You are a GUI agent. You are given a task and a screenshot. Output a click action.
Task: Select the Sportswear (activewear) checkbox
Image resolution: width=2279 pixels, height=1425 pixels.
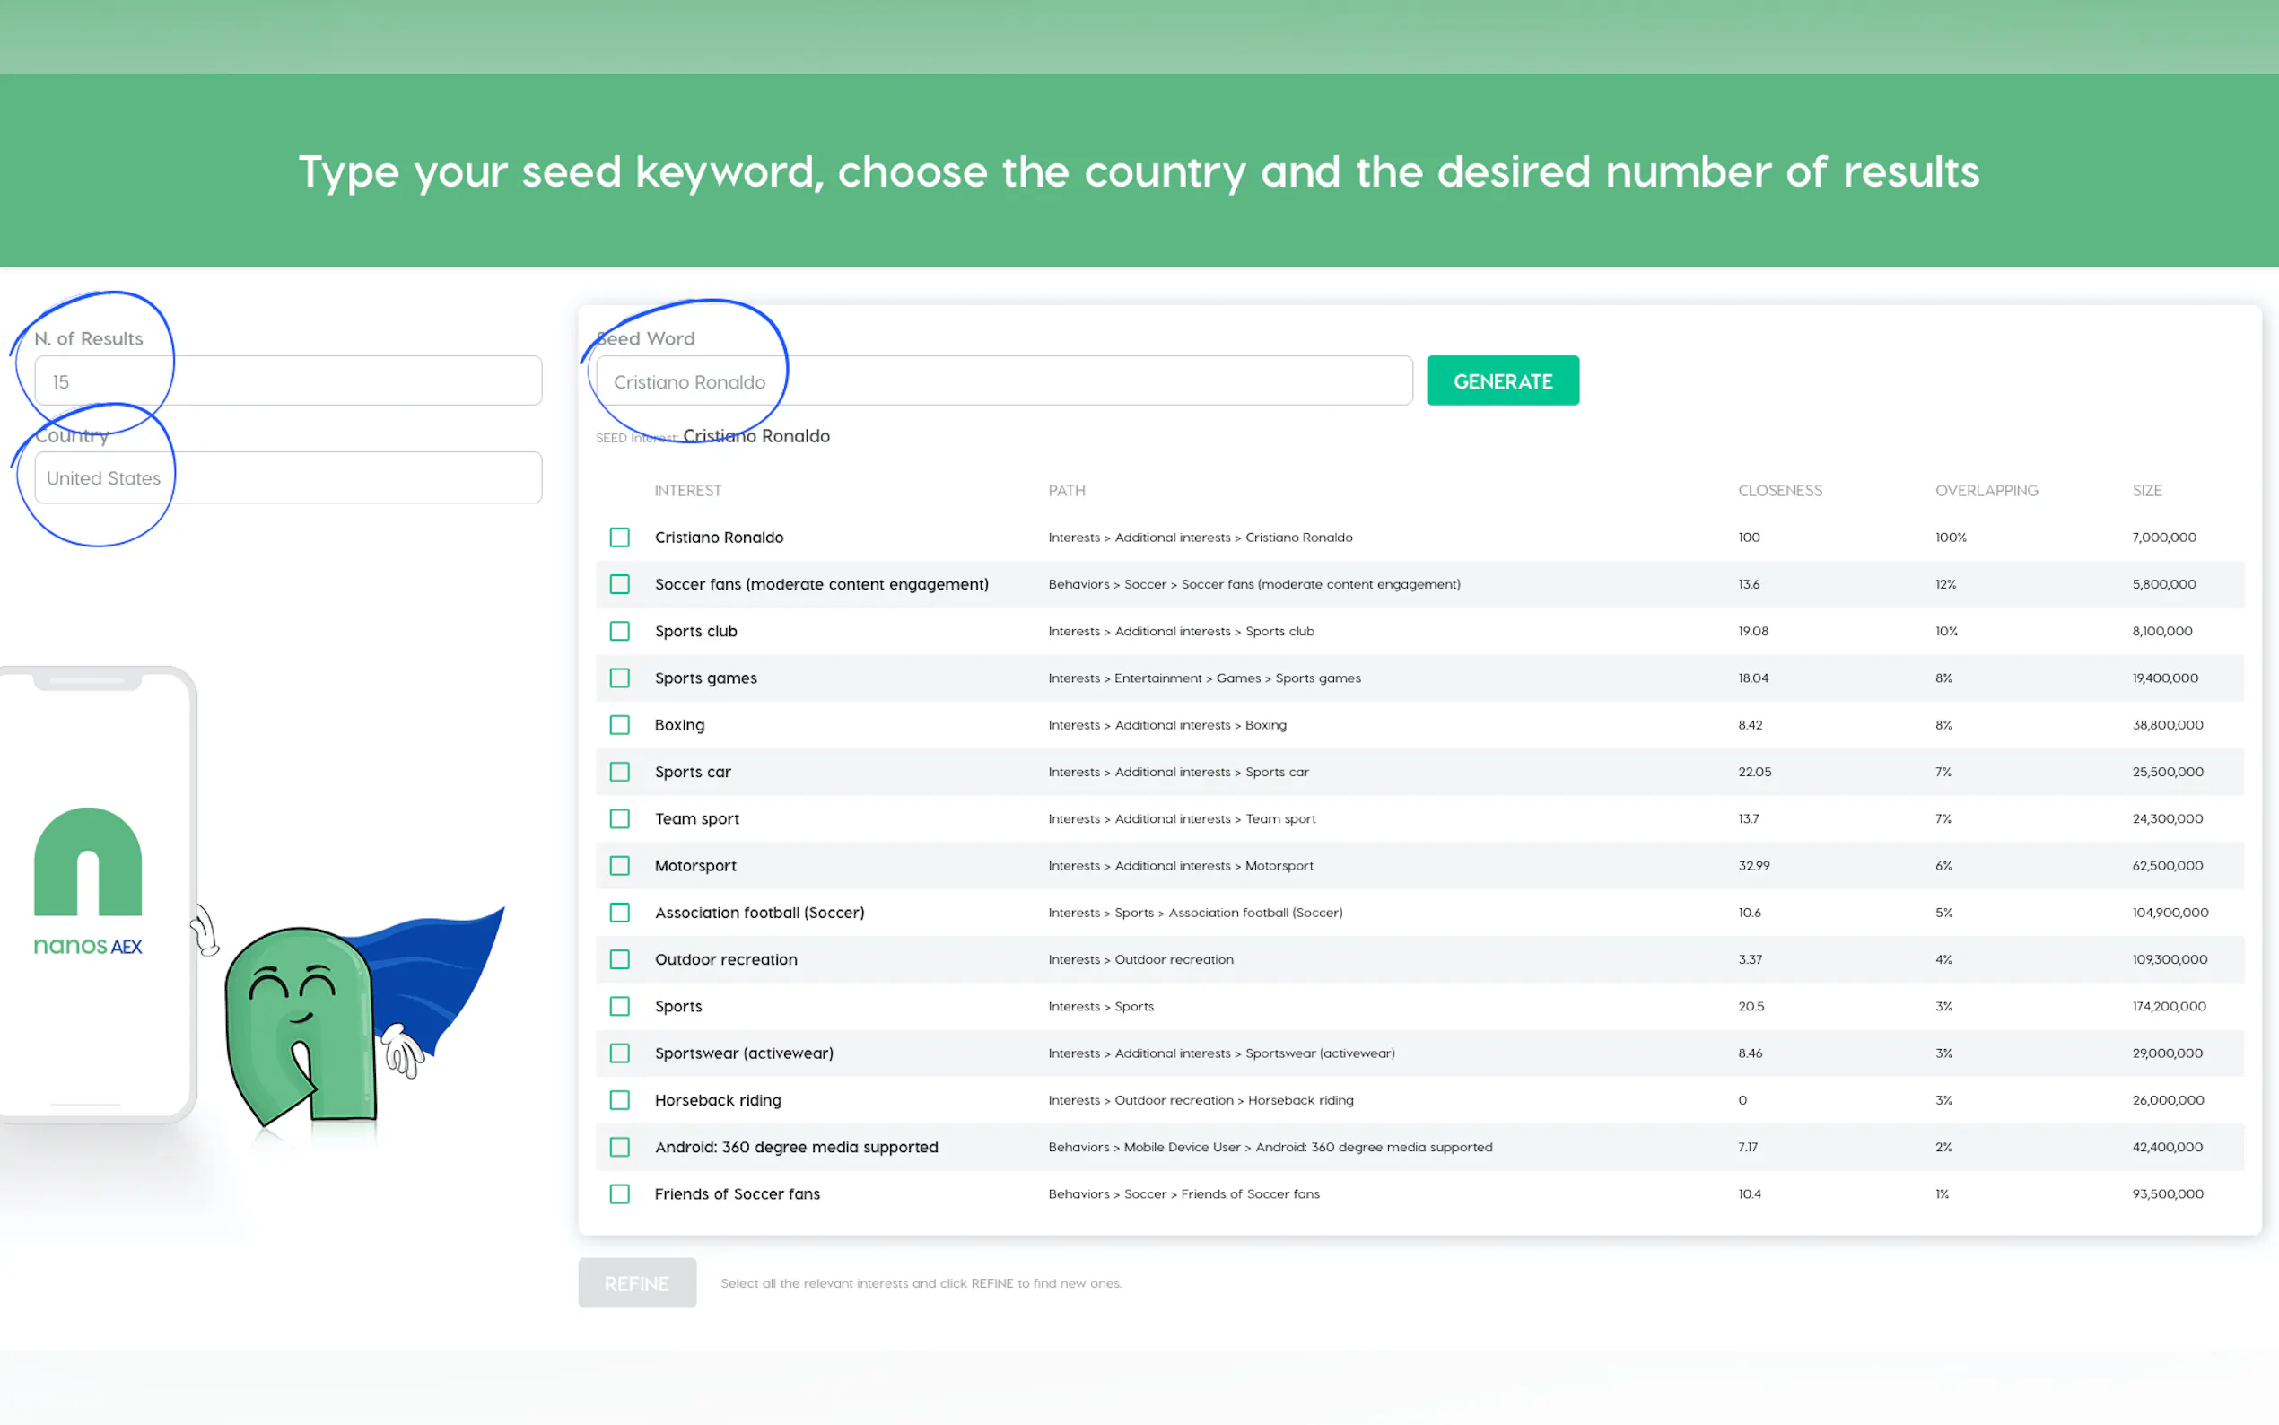(x=619, y=1053)
